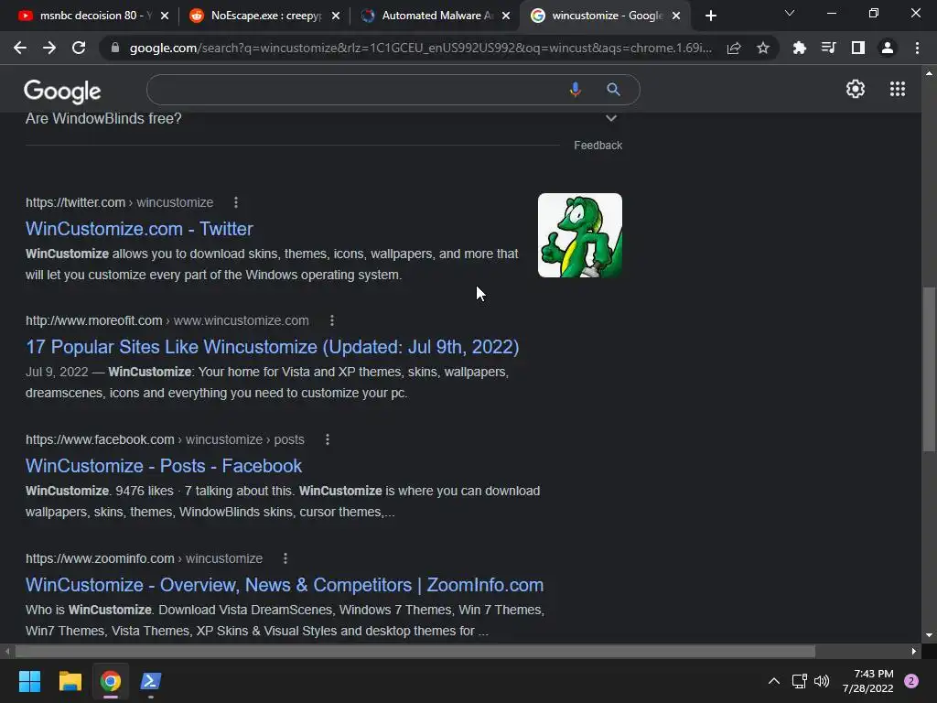View site information lock icon
This screenshot has height=703, width=937.
(115, 48)
